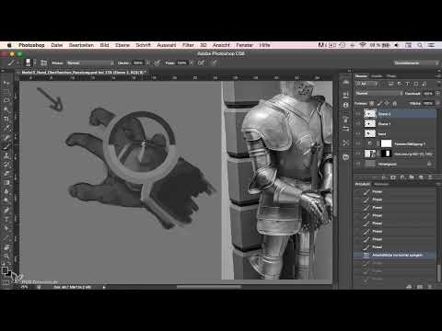
Task: Select the Hand tool
Action: (6, 246)
